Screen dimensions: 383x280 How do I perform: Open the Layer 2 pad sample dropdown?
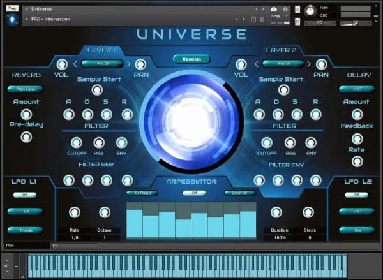tap(283, 64)
